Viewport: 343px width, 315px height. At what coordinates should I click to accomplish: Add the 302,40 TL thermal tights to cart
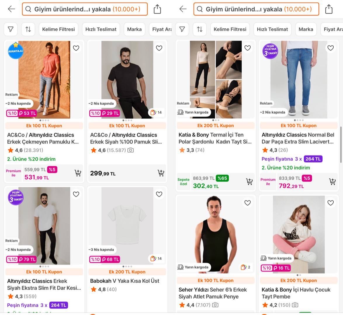tap(249, 182)
